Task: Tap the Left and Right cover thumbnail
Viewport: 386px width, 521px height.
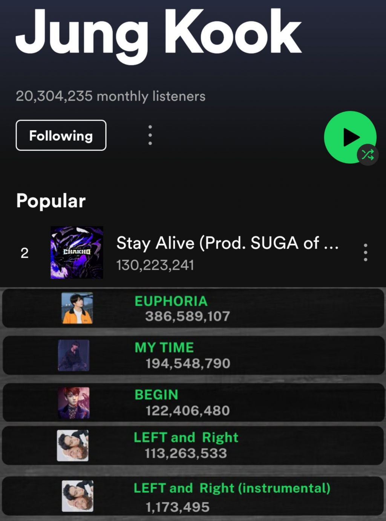Action: 73,446
